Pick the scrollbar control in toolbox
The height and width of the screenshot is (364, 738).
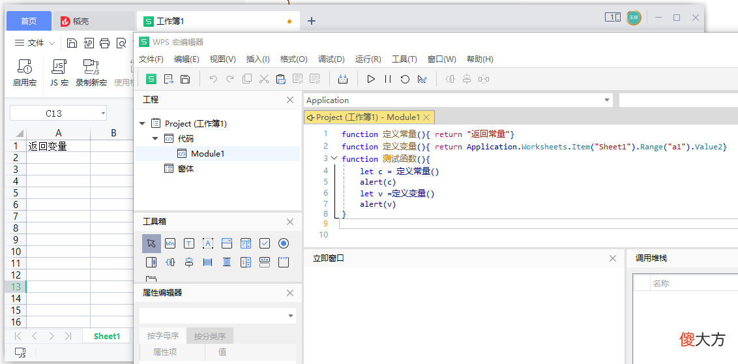(x=151, y=262)
